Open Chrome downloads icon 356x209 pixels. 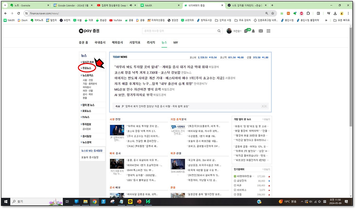[335, 13]
